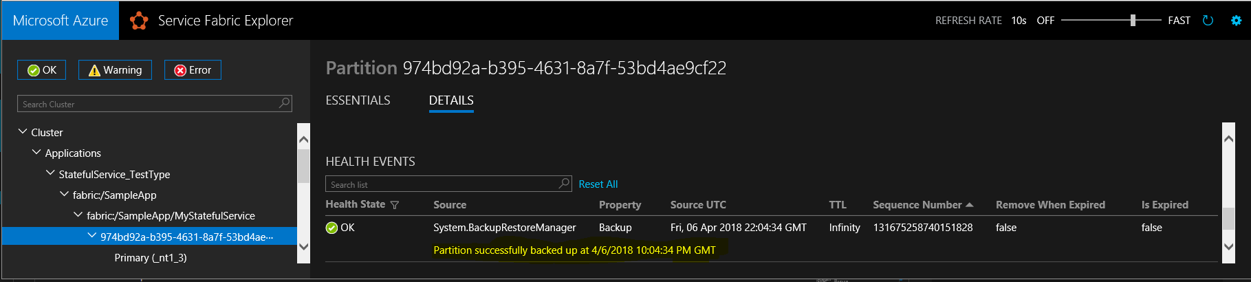This screenshot has height=282, width=1251.
Task: Switch to the ESSENTIALS tab
Action: tap(358, 100)
